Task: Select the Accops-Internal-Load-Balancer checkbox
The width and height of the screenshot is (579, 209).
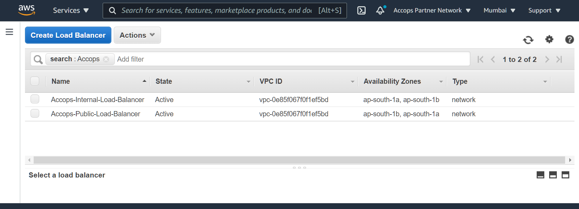Action: 35,99
